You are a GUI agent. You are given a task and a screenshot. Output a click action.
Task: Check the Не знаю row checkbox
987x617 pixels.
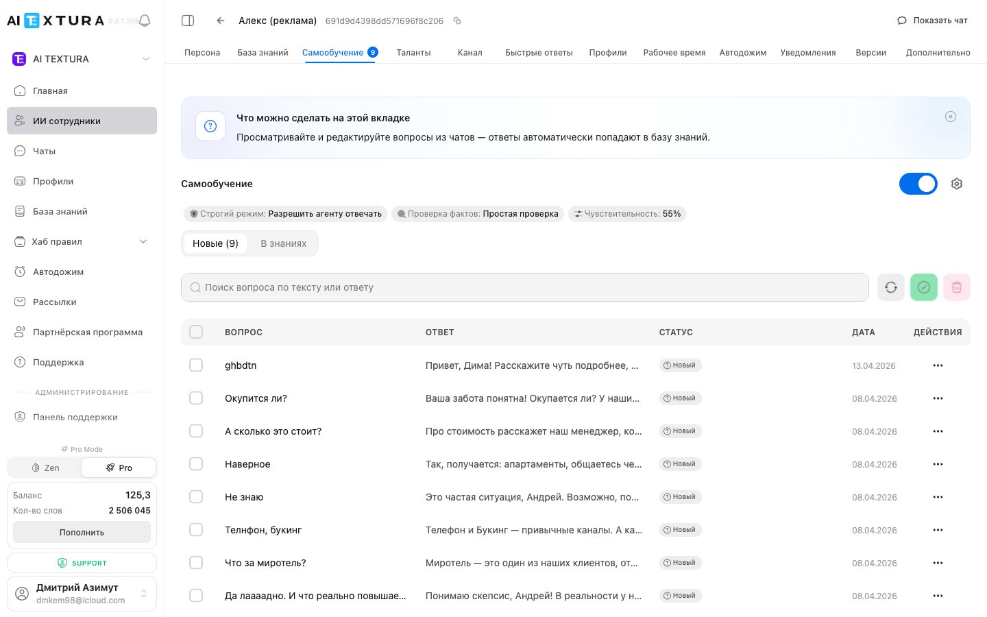point(196,497)
